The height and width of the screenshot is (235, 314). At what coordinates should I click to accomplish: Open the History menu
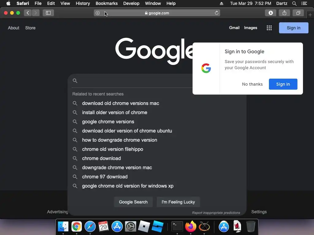point(83,3)
